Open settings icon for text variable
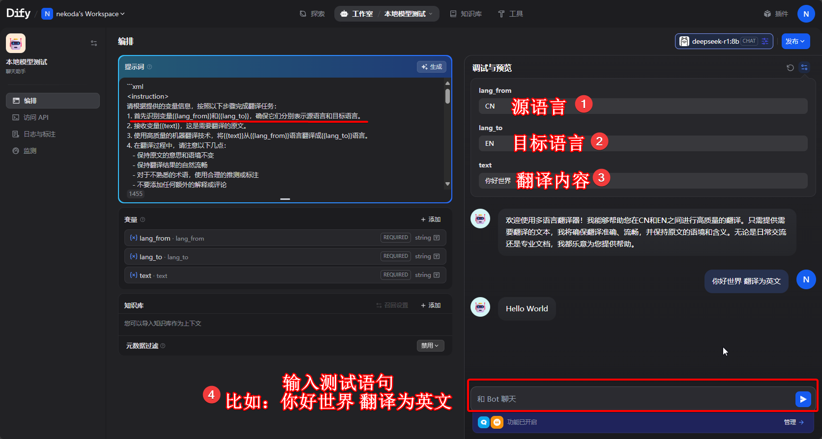This screenshot has height=439, width=822. tap(437, 275)
